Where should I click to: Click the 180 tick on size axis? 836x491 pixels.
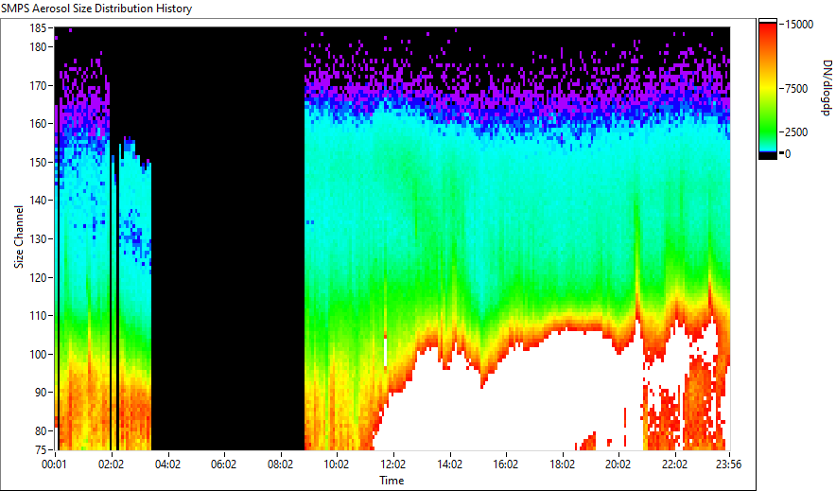[x=37, y=47]
